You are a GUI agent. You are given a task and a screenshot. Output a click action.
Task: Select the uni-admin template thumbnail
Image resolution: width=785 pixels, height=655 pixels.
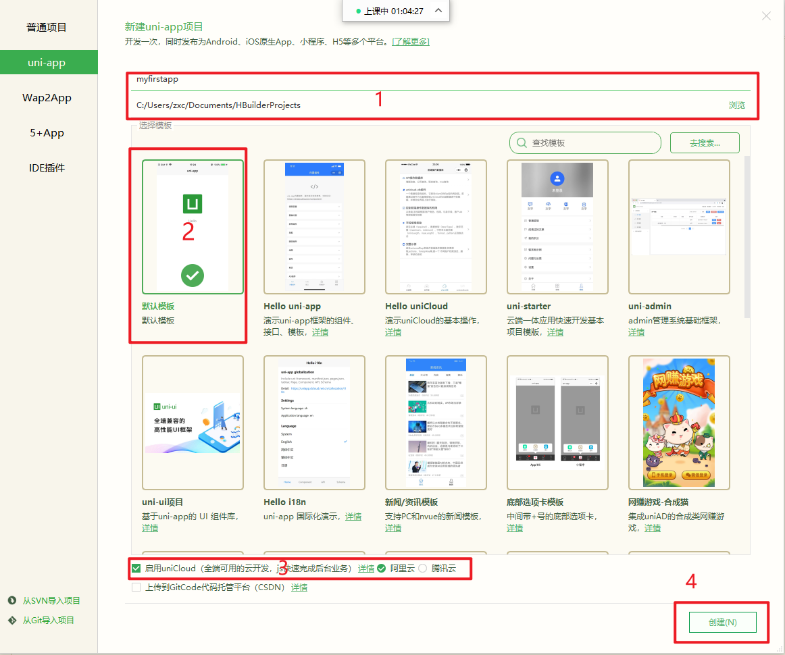(679, 227)
